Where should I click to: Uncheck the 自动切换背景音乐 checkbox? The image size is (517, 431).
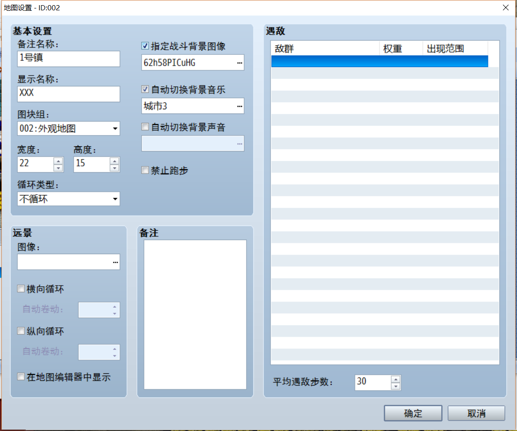[145, 89]
